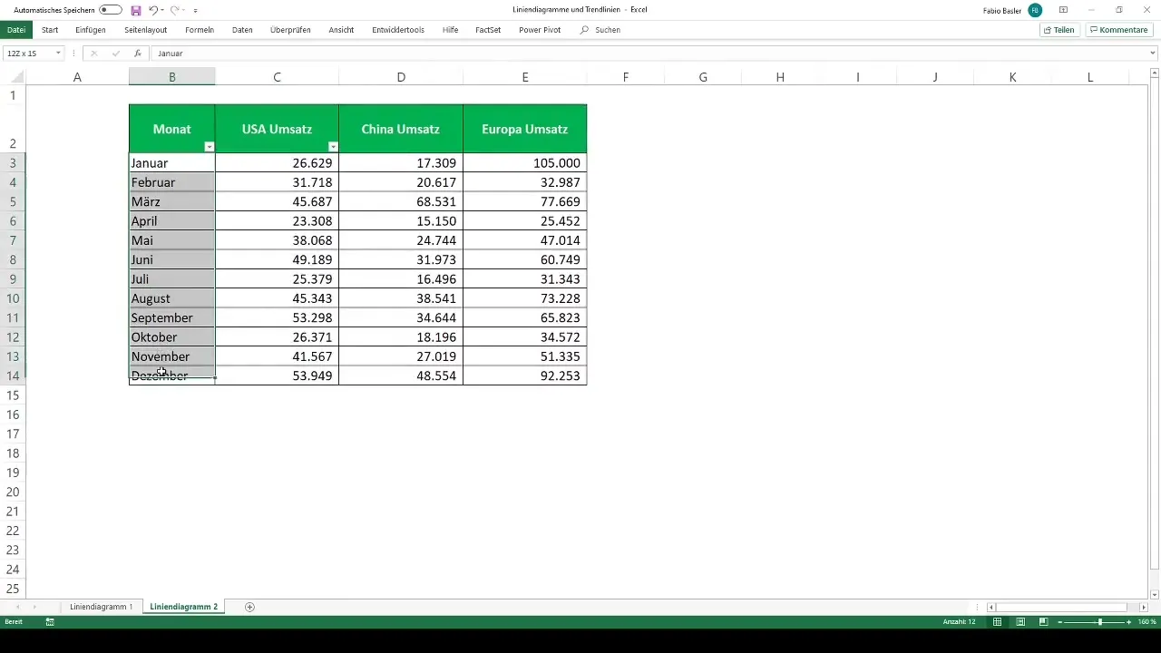Select row 5 header

13,201
